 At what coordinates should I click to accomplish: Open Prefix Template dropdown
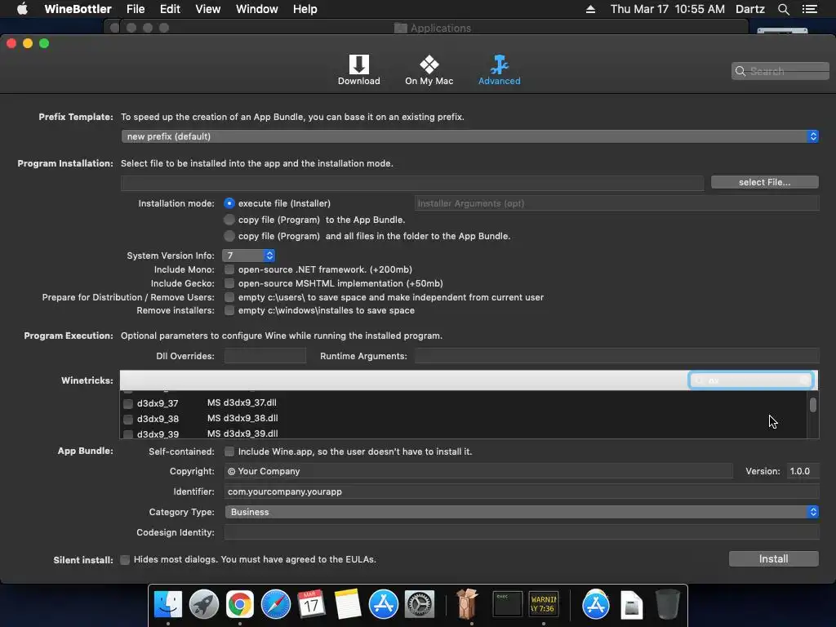[469, 136]
